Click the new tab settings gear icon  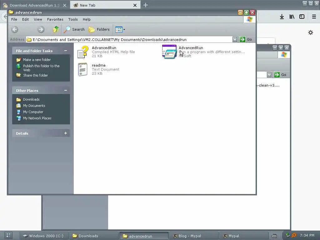311,32
